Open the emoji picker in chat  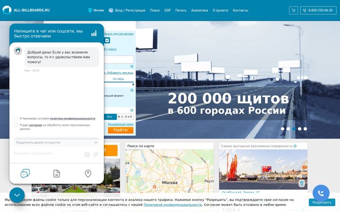[x=87, y=154]
